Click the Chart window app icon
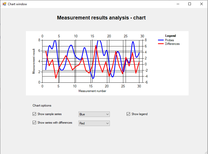208x154 pixels. (x=4, y=4)
